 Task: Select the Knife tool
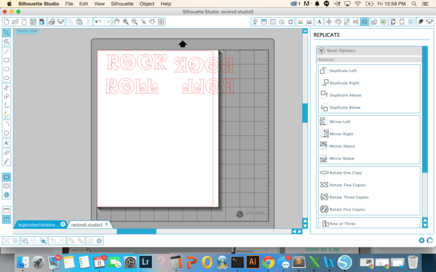pos(6,161)
